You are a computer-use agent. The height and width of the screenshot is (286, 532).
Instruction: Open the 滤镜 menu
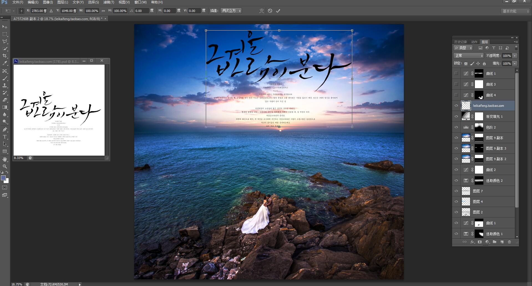(109, 2)
